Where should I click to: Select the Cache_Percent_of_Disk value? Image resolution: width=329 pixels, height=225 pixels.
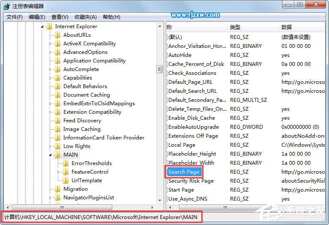pos(196,64)
